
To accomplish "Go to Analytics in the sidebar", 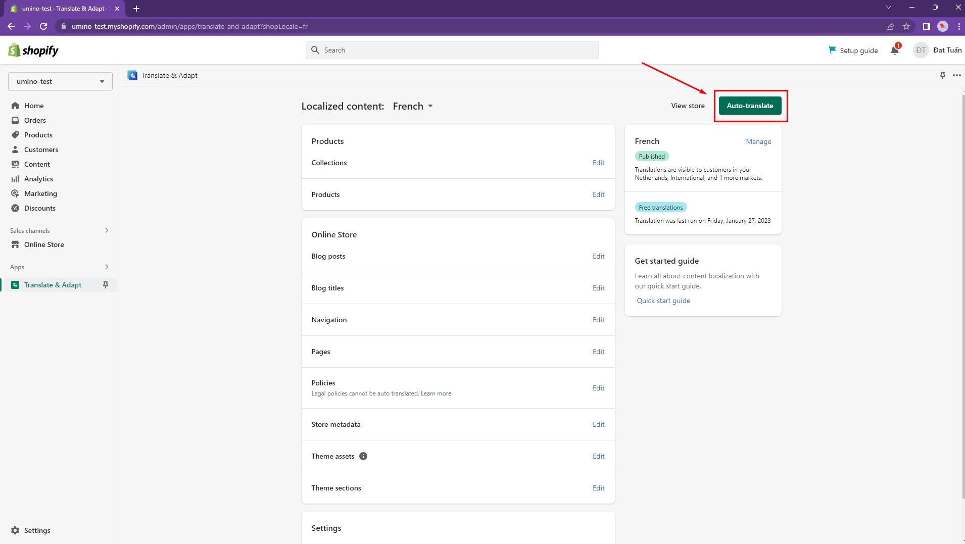I will click(x=38, y=179).
